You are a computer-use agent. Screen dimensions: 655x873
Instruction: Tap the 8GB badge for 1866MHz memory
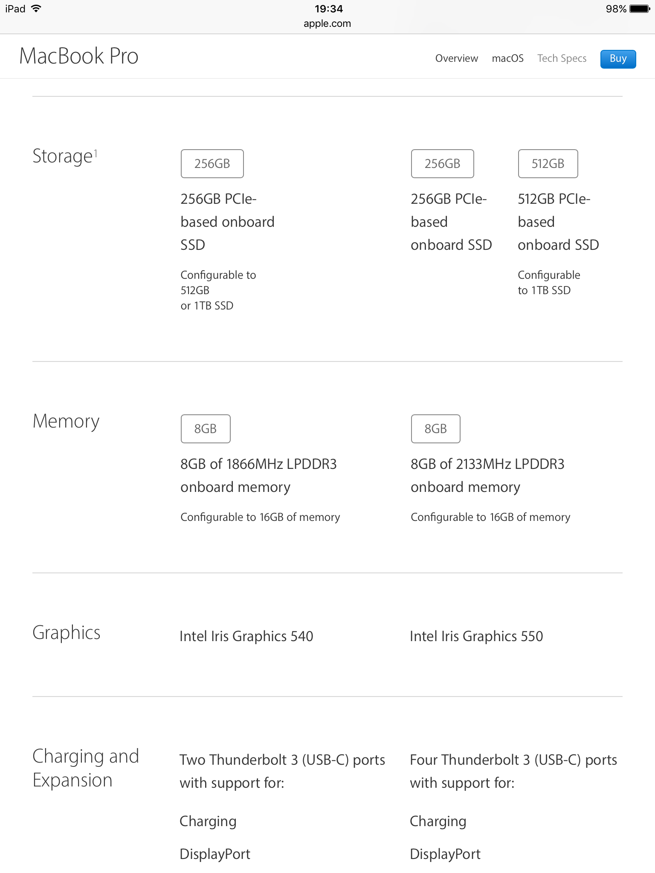pyautogui.click(x=205, y=429)
